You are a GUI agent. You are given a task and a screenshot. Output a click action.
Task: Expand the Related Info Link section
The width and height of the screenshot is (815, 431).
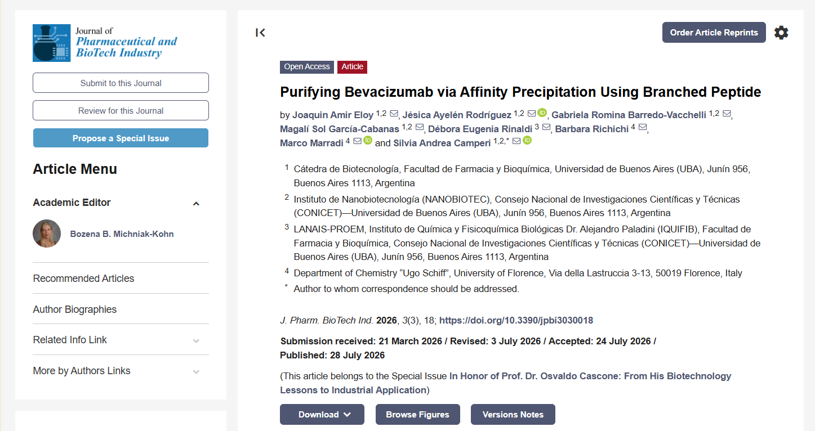coord(196,340)
